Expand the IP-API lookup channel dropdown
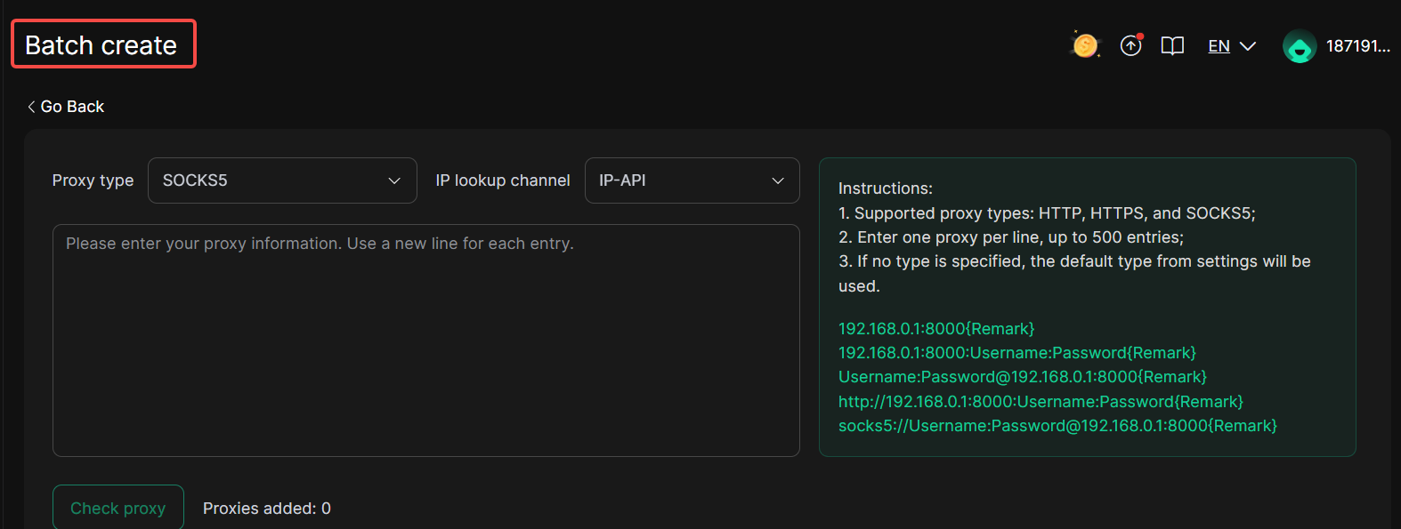Viewport: 1401px width, 529px height. [x=692, y=180]
